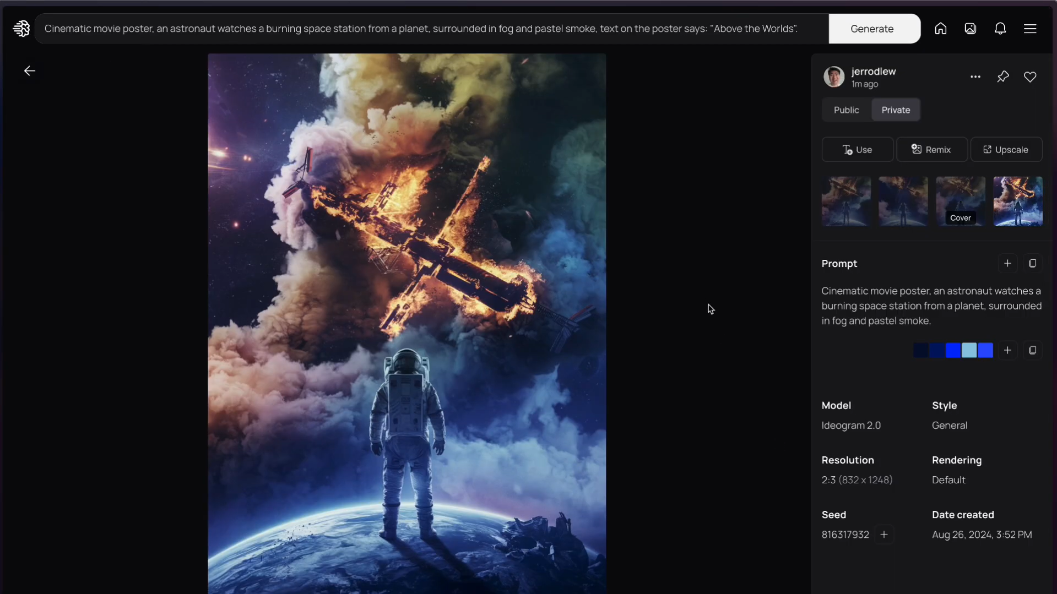Pin this image using the pin icon
The height and width of the screenshot is (594, 1057).
(1003, 77)
